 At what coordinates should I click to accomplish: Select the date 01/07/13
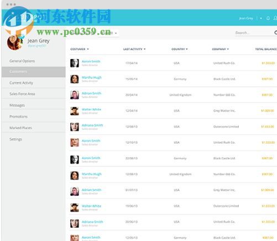(132, 190)
